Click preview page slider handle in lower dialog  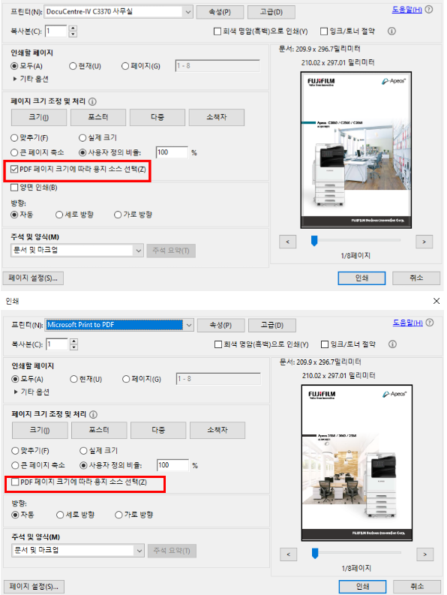(315, 554)
